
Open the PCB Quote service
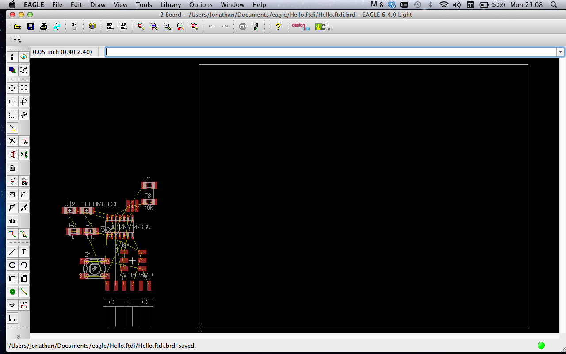[x=323, y=27]
